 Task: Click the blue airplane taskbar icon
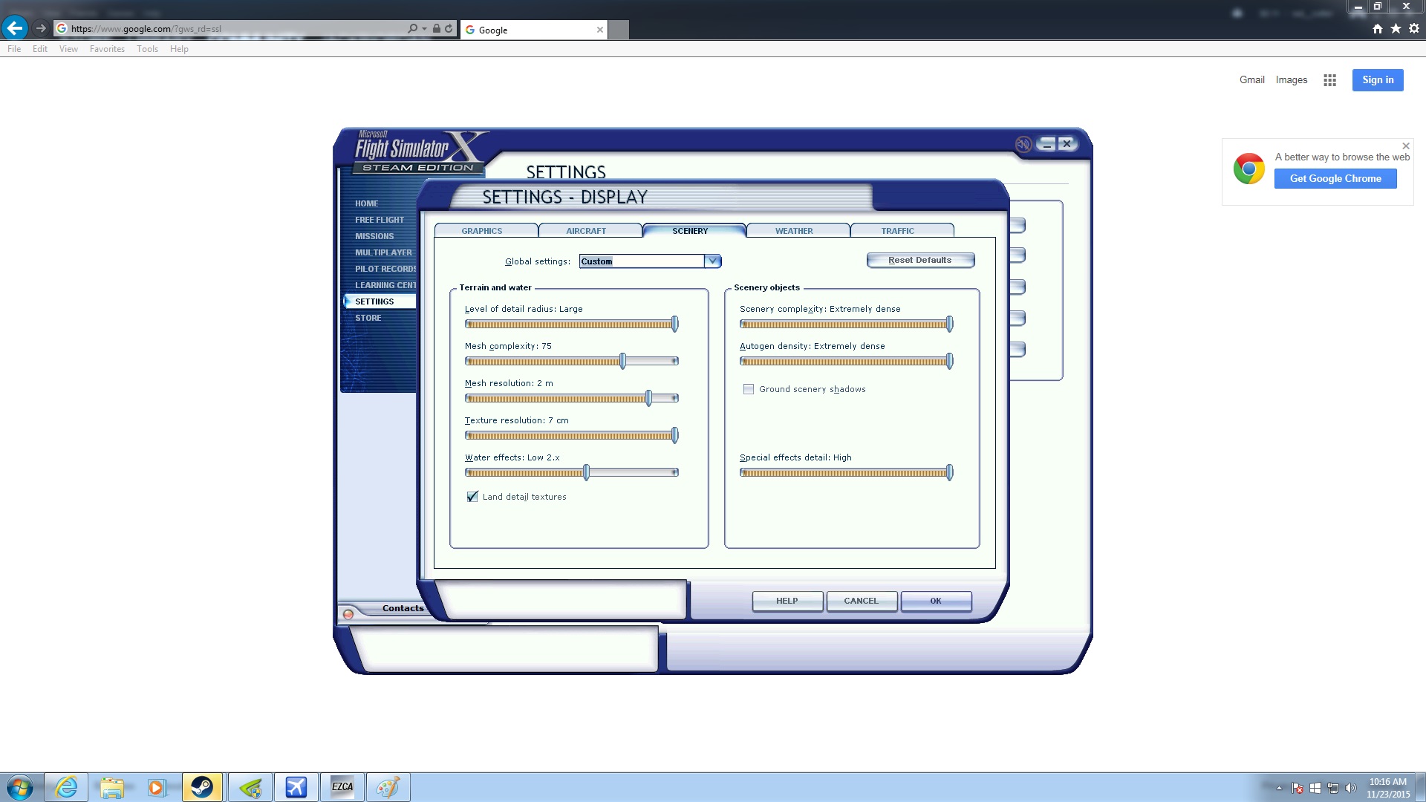(296, 787)
